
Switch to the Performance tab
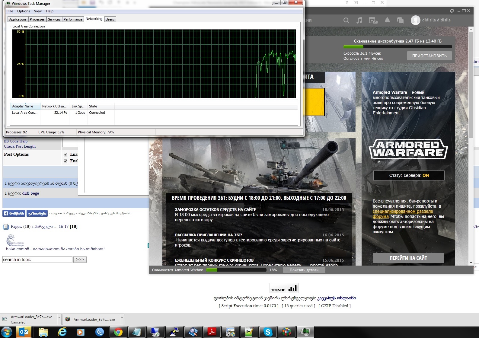(x=73, y=19)
